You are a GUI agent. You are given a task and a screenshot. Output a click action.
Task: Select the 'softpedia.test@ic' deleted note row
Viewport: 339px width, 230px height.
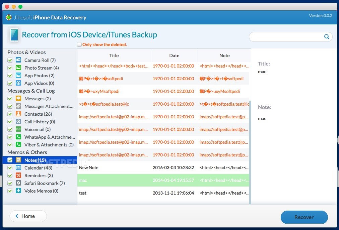pyautogui.click(x=163, y=104)
